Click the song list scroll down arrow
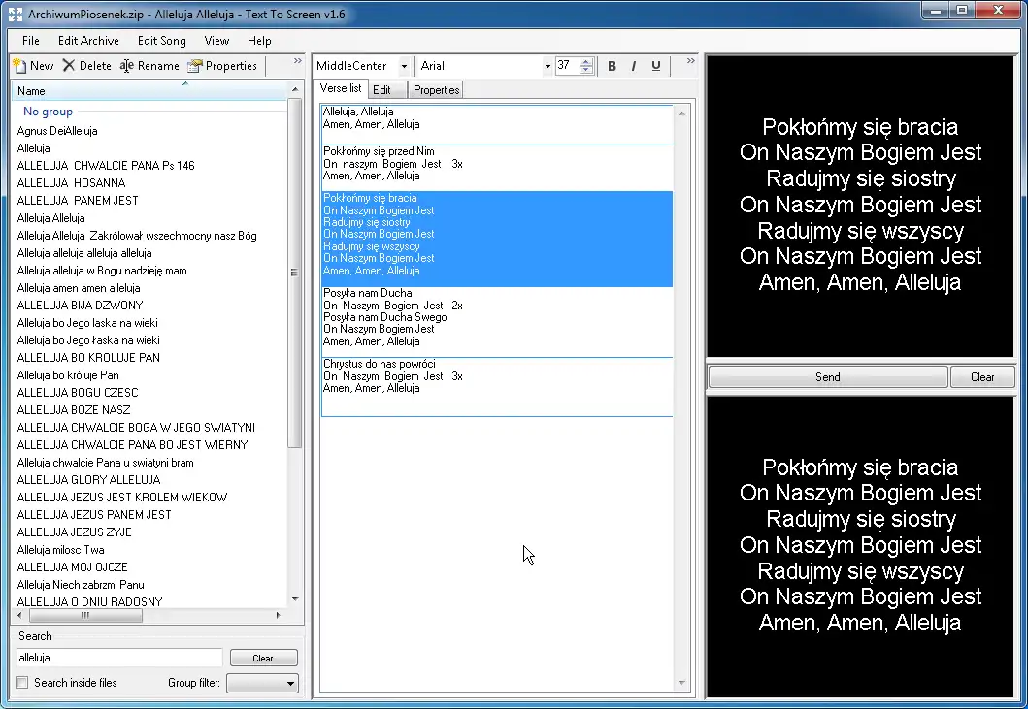 (x=295, y=598)
